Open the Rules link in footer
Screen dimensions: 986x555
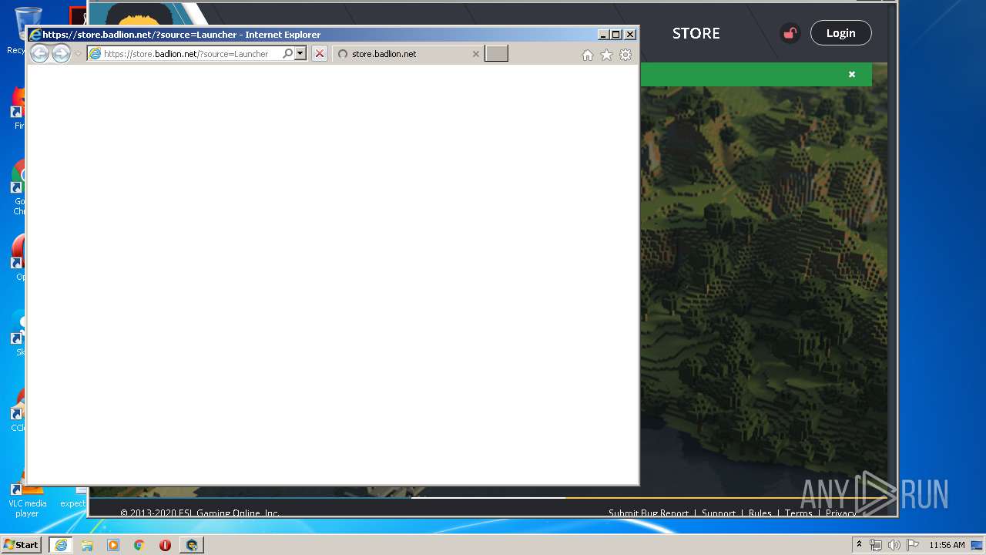coord(760,513)
